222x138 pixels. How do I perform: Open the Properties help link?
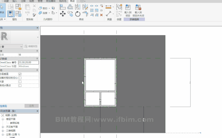pos(3,106)
